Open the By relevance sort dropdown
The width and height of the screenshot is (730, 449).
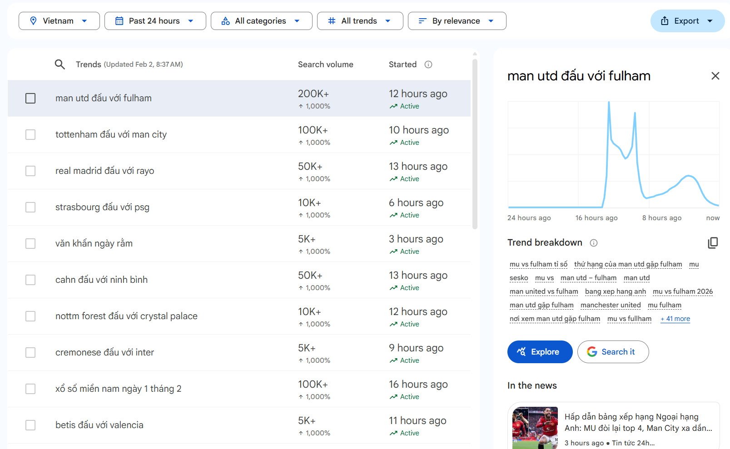(457, 21)
